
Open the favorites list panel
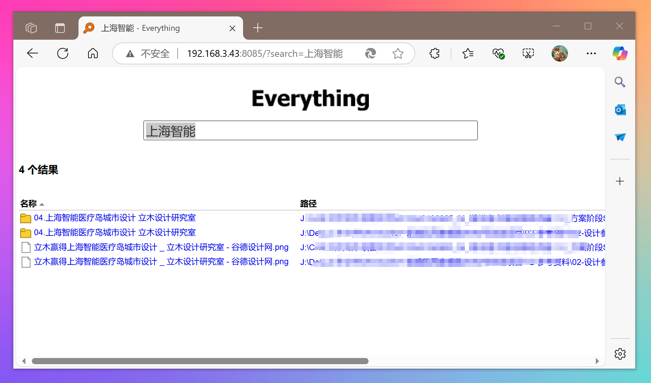[x=468, y=53]
